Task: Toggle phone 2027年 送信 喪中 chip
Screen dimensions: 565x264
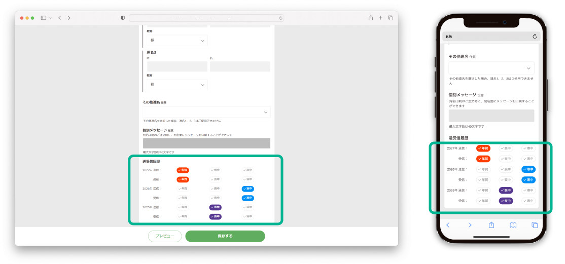Action: point(506,148)
